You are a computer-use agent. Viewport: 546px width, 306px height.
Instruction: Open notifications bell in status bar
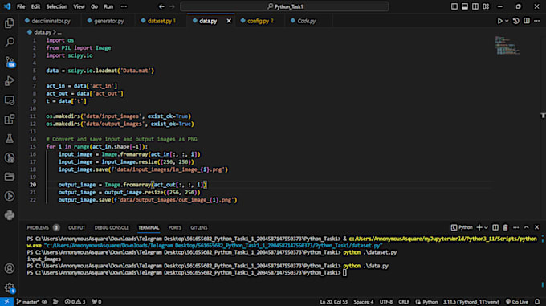click(537, 302)
